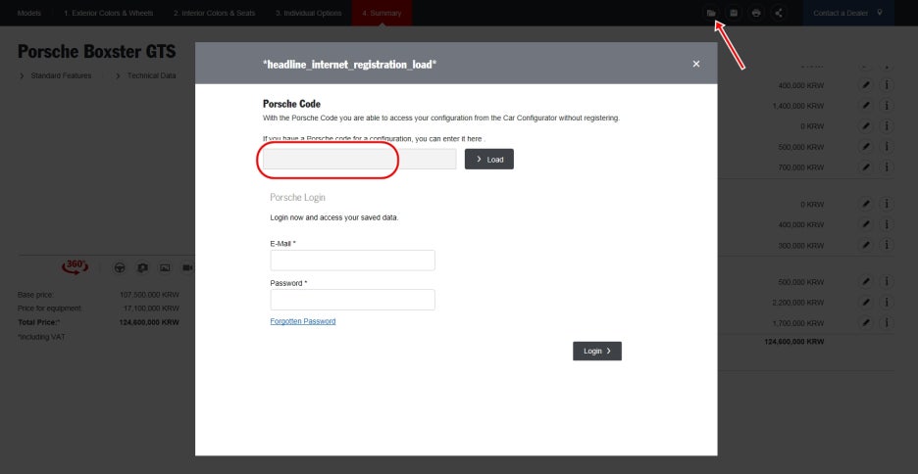918x474 pixels.
Task: Focus the Porsche code input field
Action: pyautogui.click(x=360, y=159)
